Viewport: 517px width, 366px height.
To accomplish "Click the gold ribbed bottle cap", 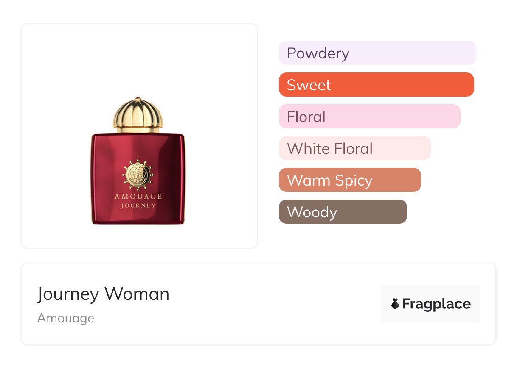I will pos(138,115).
